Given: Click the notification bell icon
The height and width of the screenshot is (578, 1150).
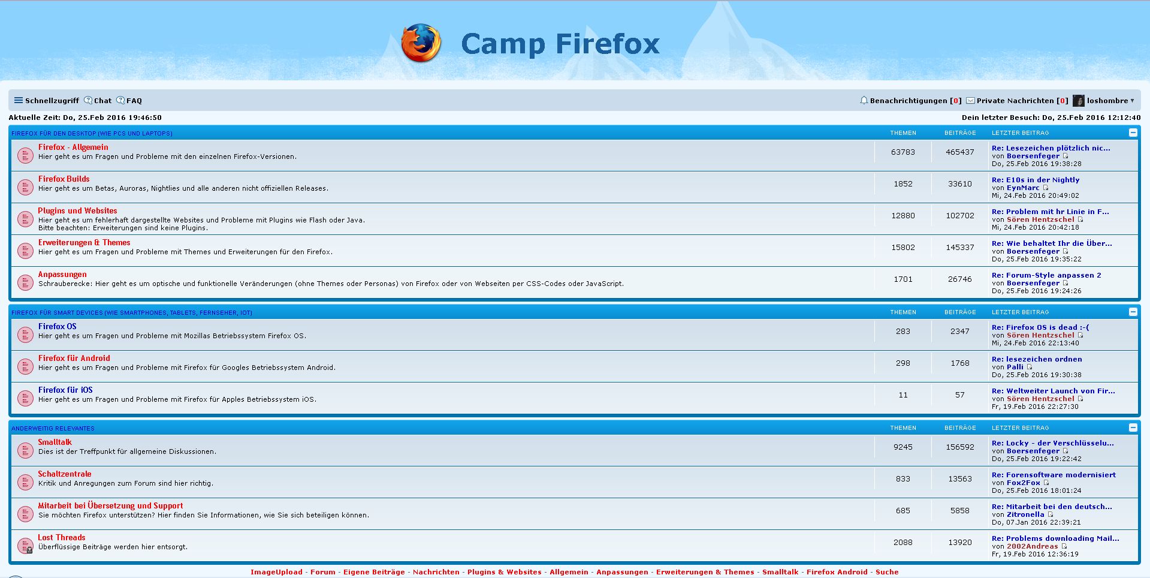Looking at the screenshot, I should 864,100.
